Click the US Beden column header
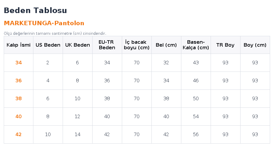The width and height of the screenshot is (273, 150). coord(48,45)
